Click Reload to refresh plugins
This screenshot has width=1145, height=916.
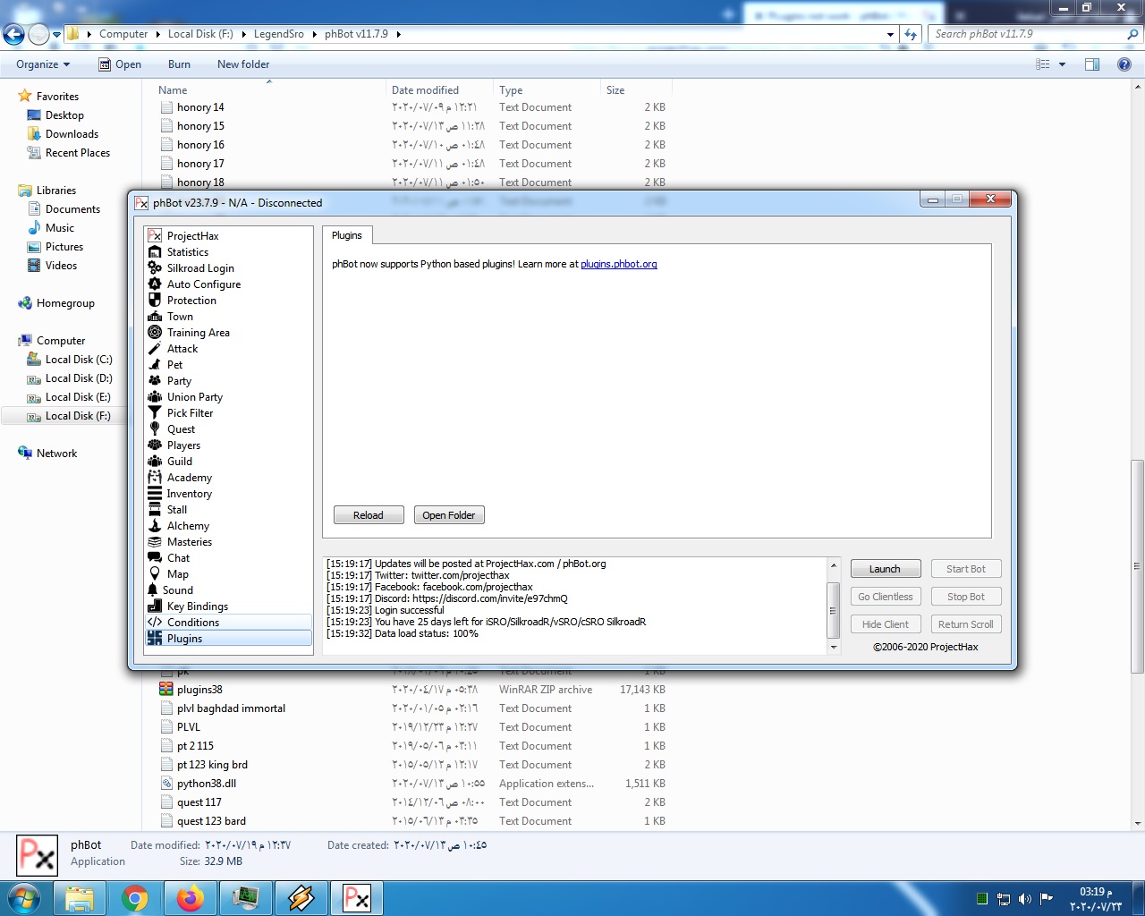[x=369, y=514]
